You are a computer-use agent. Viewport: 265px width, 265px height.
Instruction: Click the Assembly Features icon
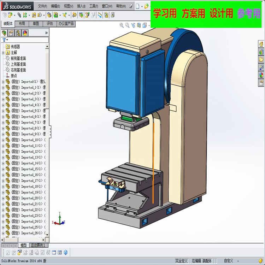[x=56, y=15]
